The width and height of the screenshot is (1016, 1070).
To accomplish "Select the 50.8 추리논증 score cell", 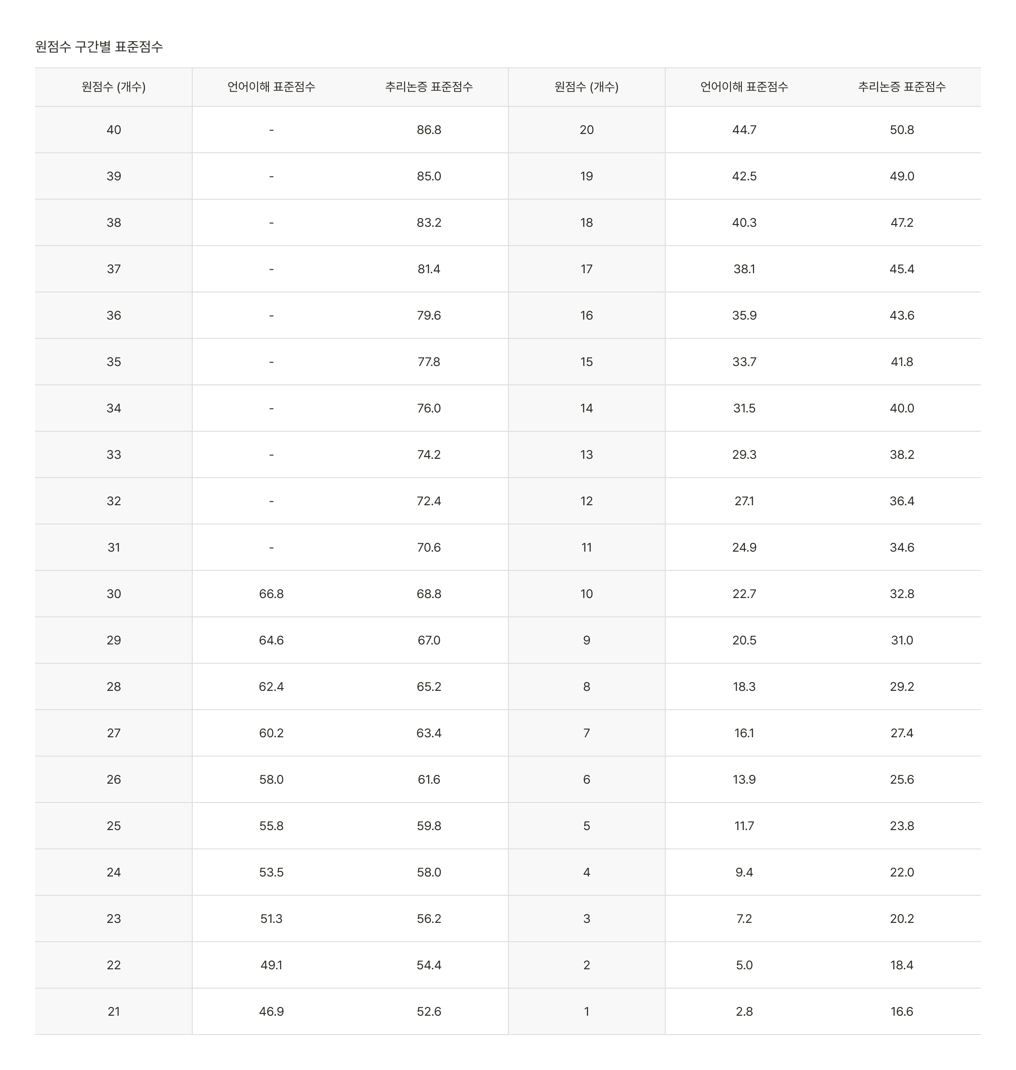I will pos(902,130).
